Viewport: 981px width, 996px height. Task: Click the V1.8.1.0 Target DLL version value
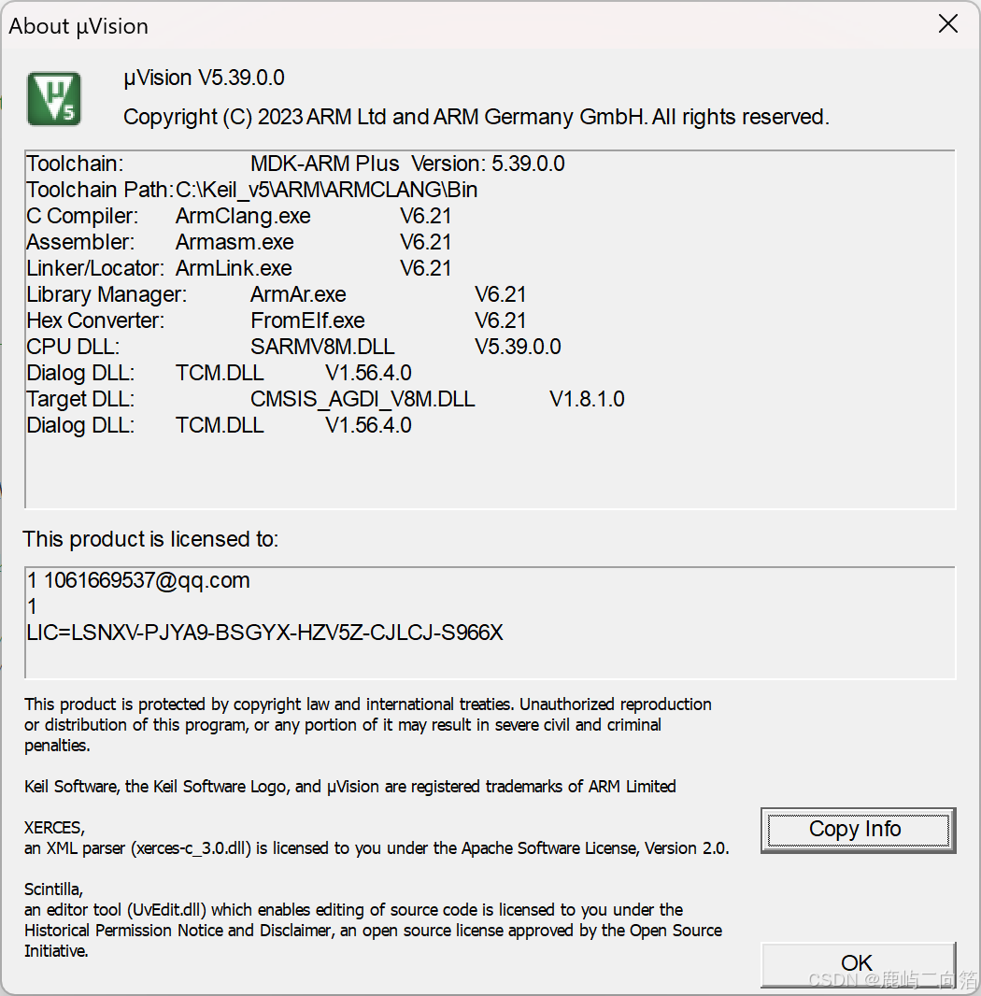587,399
